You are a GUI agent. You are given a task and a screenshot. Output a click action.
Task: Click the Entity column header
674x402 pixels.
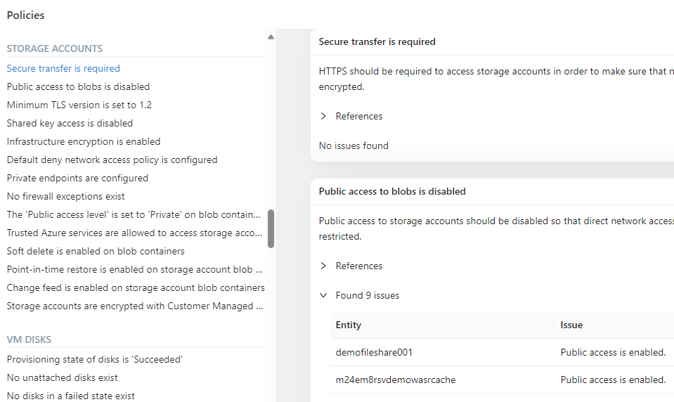click(349, 325)
